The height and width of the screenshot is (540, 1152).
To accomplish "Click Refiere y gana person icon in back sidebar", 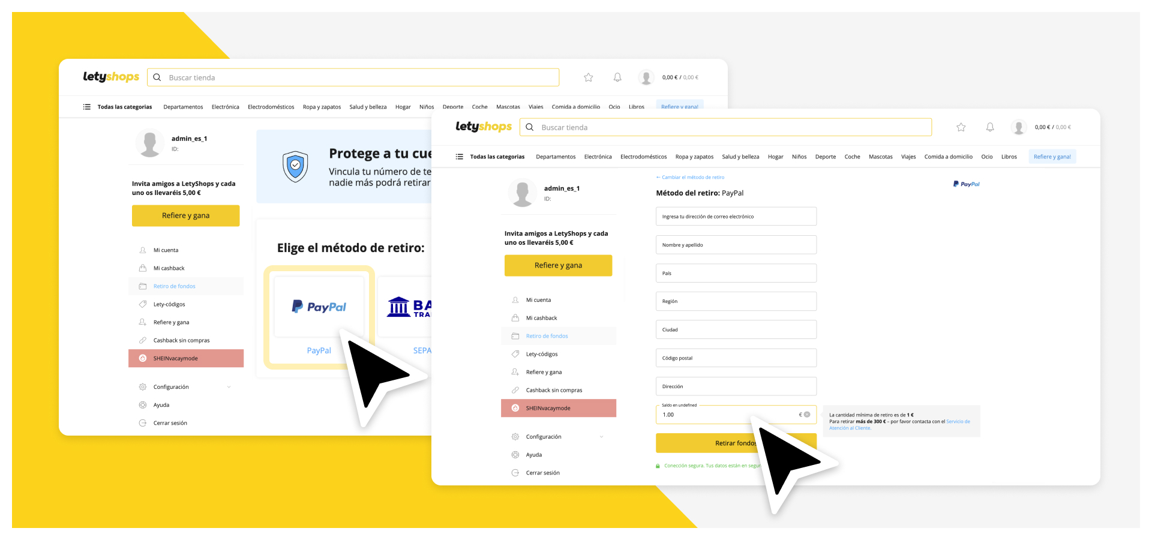I will pos(142,322).
